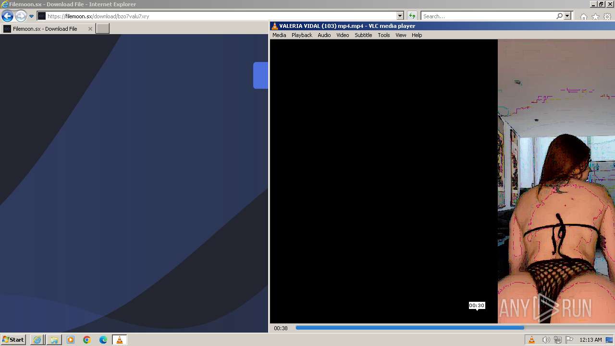Click the VLC cone tray icon

tap(532, 340)
